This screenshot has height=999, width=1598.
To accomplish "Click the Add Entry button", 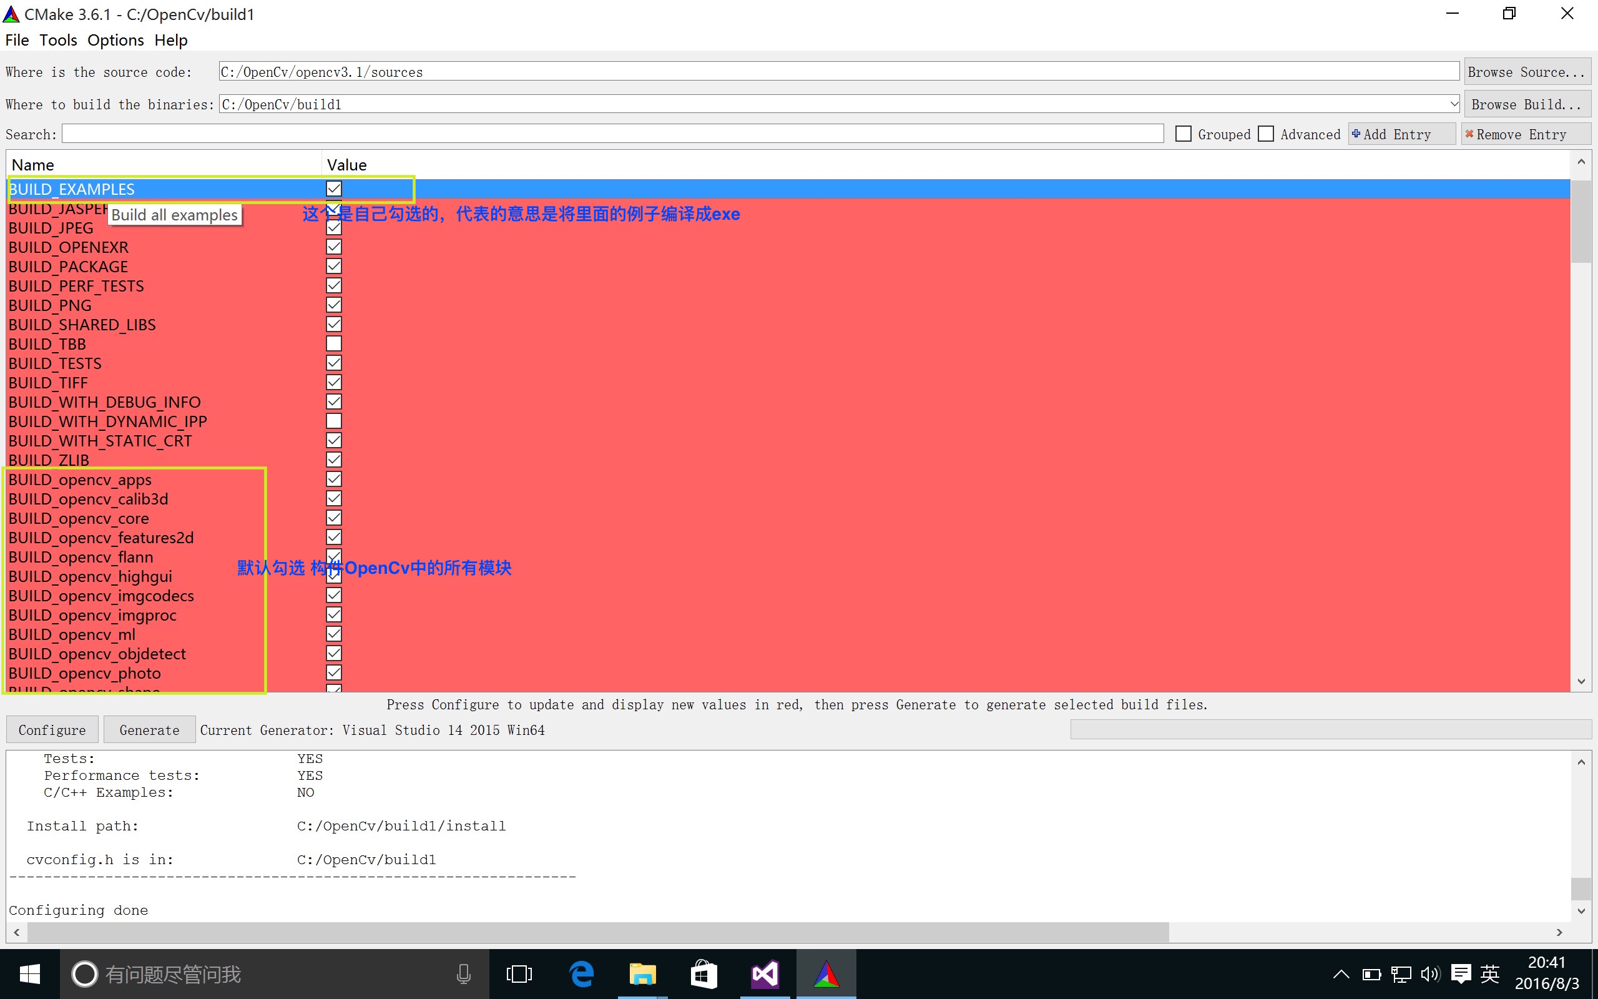I will coord(1402,134).
